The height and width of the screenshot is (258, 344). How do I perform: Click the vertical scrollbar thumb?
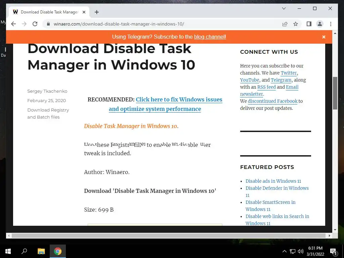(x=335, y=93)
